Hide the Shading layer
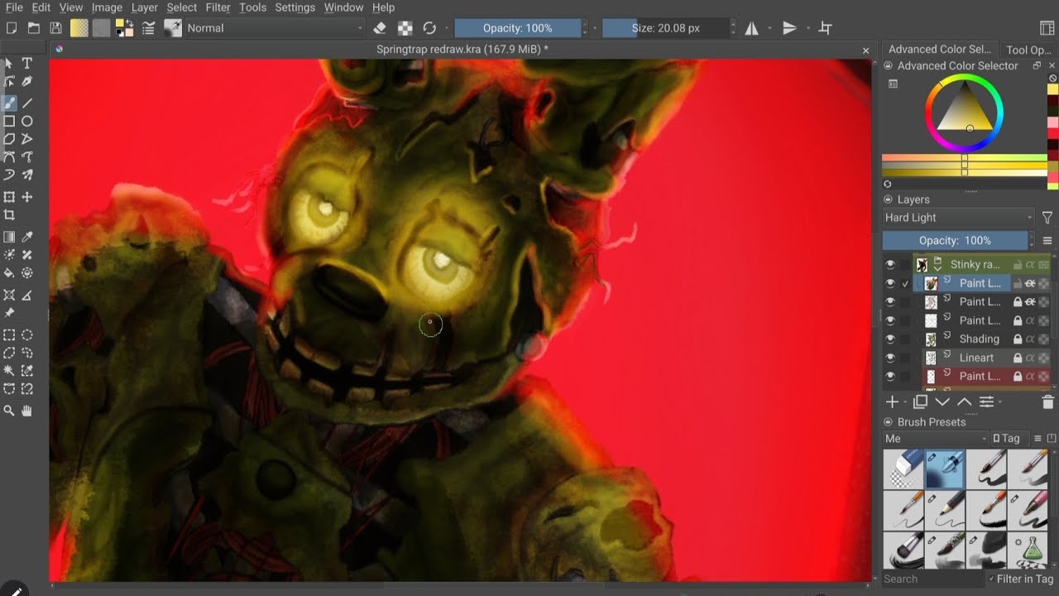The image size is (1059, 596). [890, 339]
